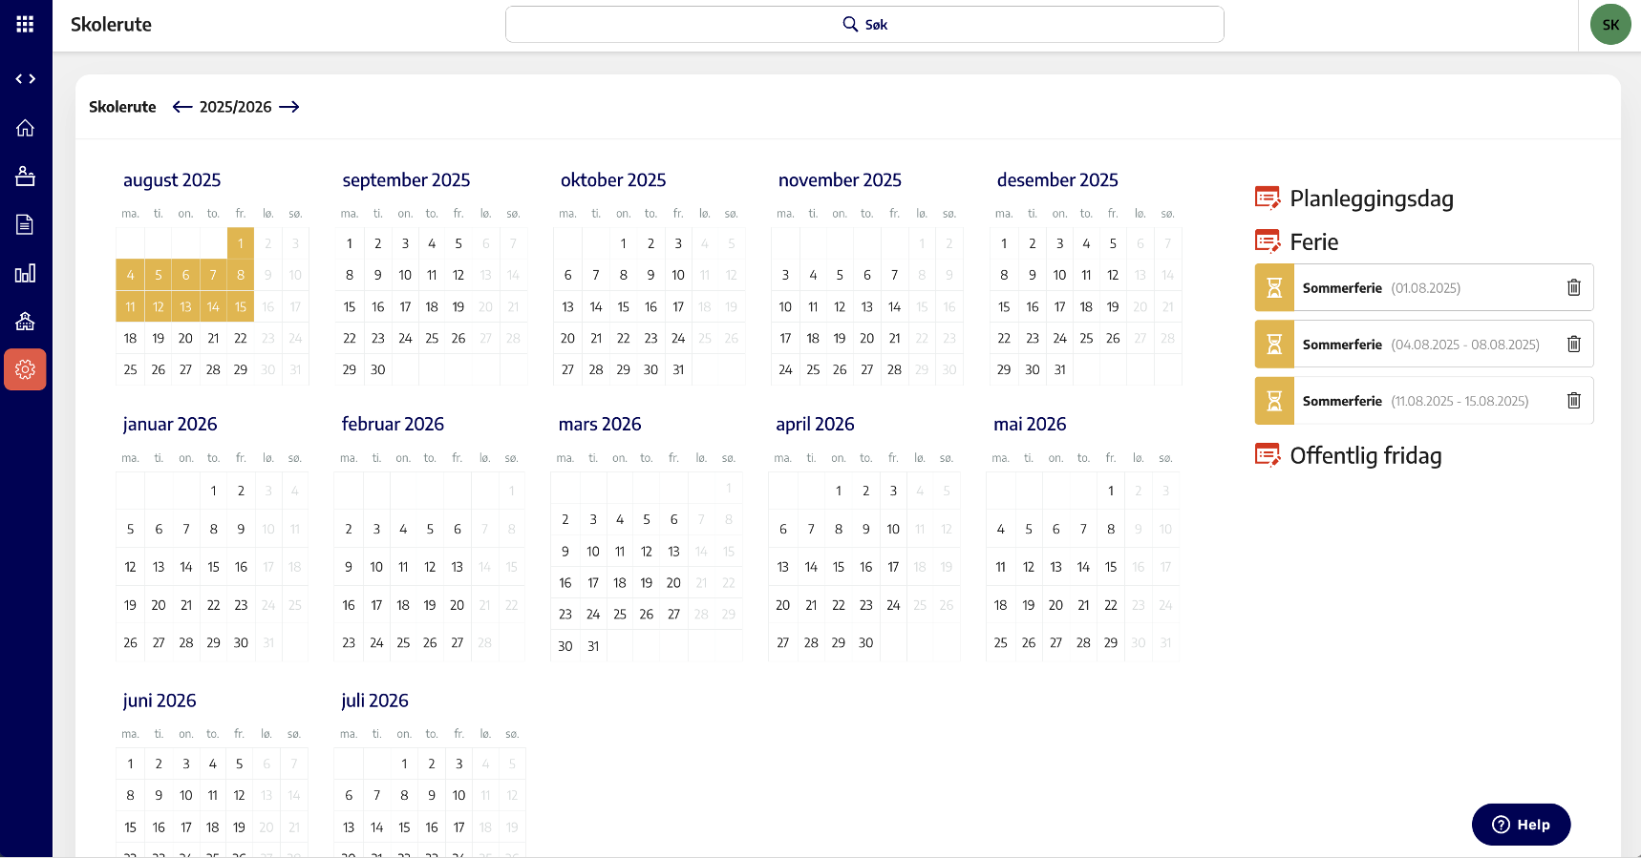Expand sidebar with the code-arrows icon
The image size is (1641, 858).
pos(25,79)
